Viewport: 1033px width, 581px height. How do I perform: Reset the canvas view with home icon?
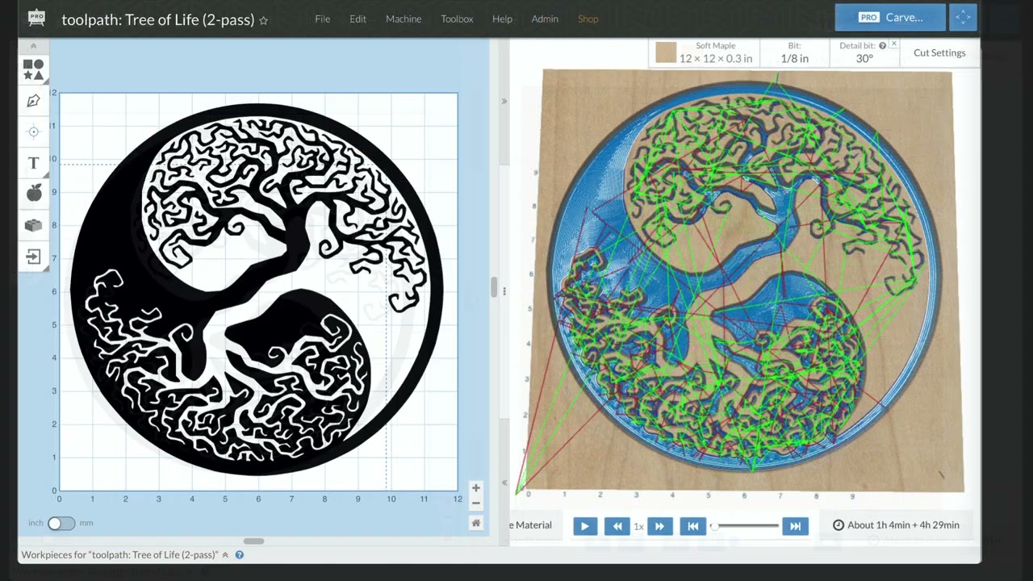[x=476, y=523]
